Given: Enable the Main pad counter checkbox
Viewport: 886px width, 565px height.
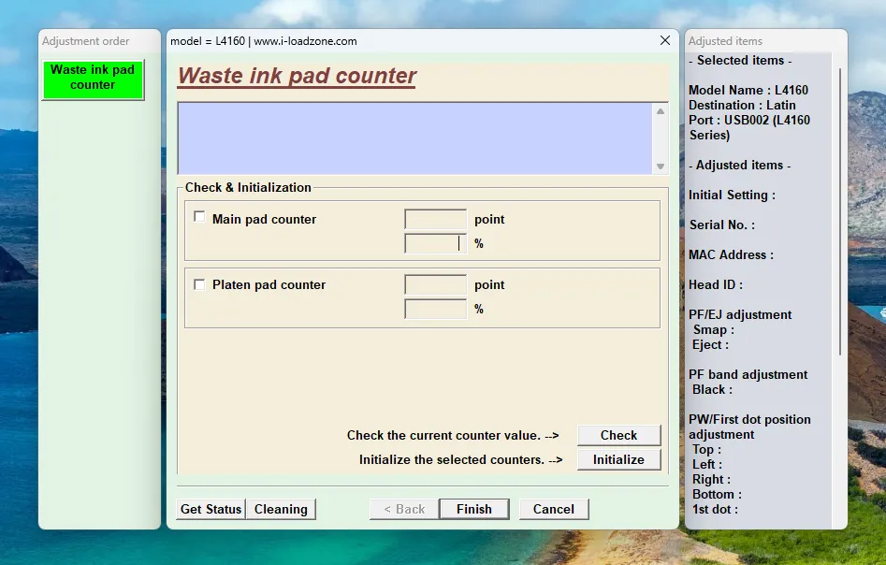Looking at the screenshot, I should [x=199, y=217].
